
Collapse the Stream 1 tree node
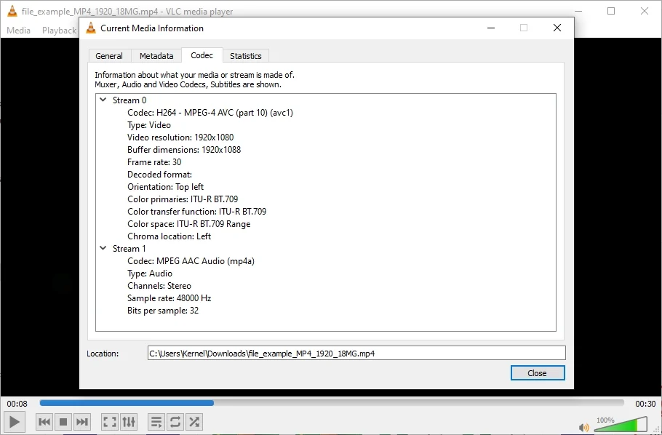pos(103,248)
